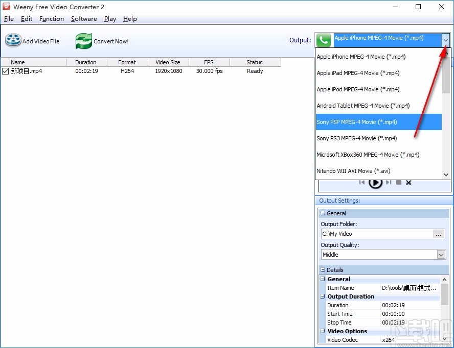Screen dimensions: 454x348
Task: Click the skip to previous frame icon
Action: 361,183
